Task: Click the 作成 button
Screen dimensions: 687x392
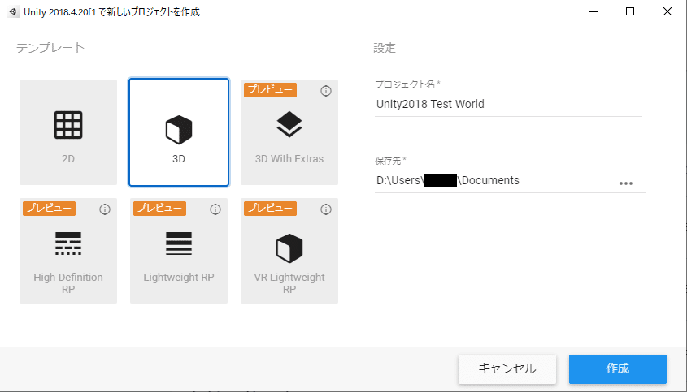Action: [618, 368]
